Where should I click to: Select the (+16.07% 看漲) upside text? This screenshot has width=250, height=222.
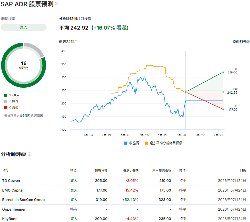pyautogui.click(x=110, y=28)
